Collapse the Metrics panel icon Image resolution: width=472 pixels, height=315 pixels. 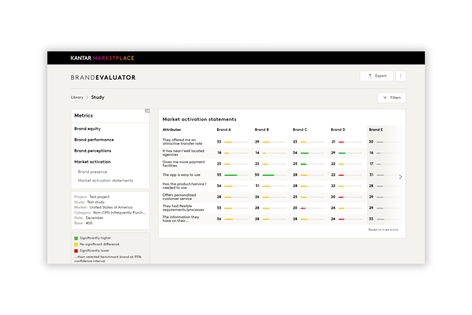pos(147,111)
